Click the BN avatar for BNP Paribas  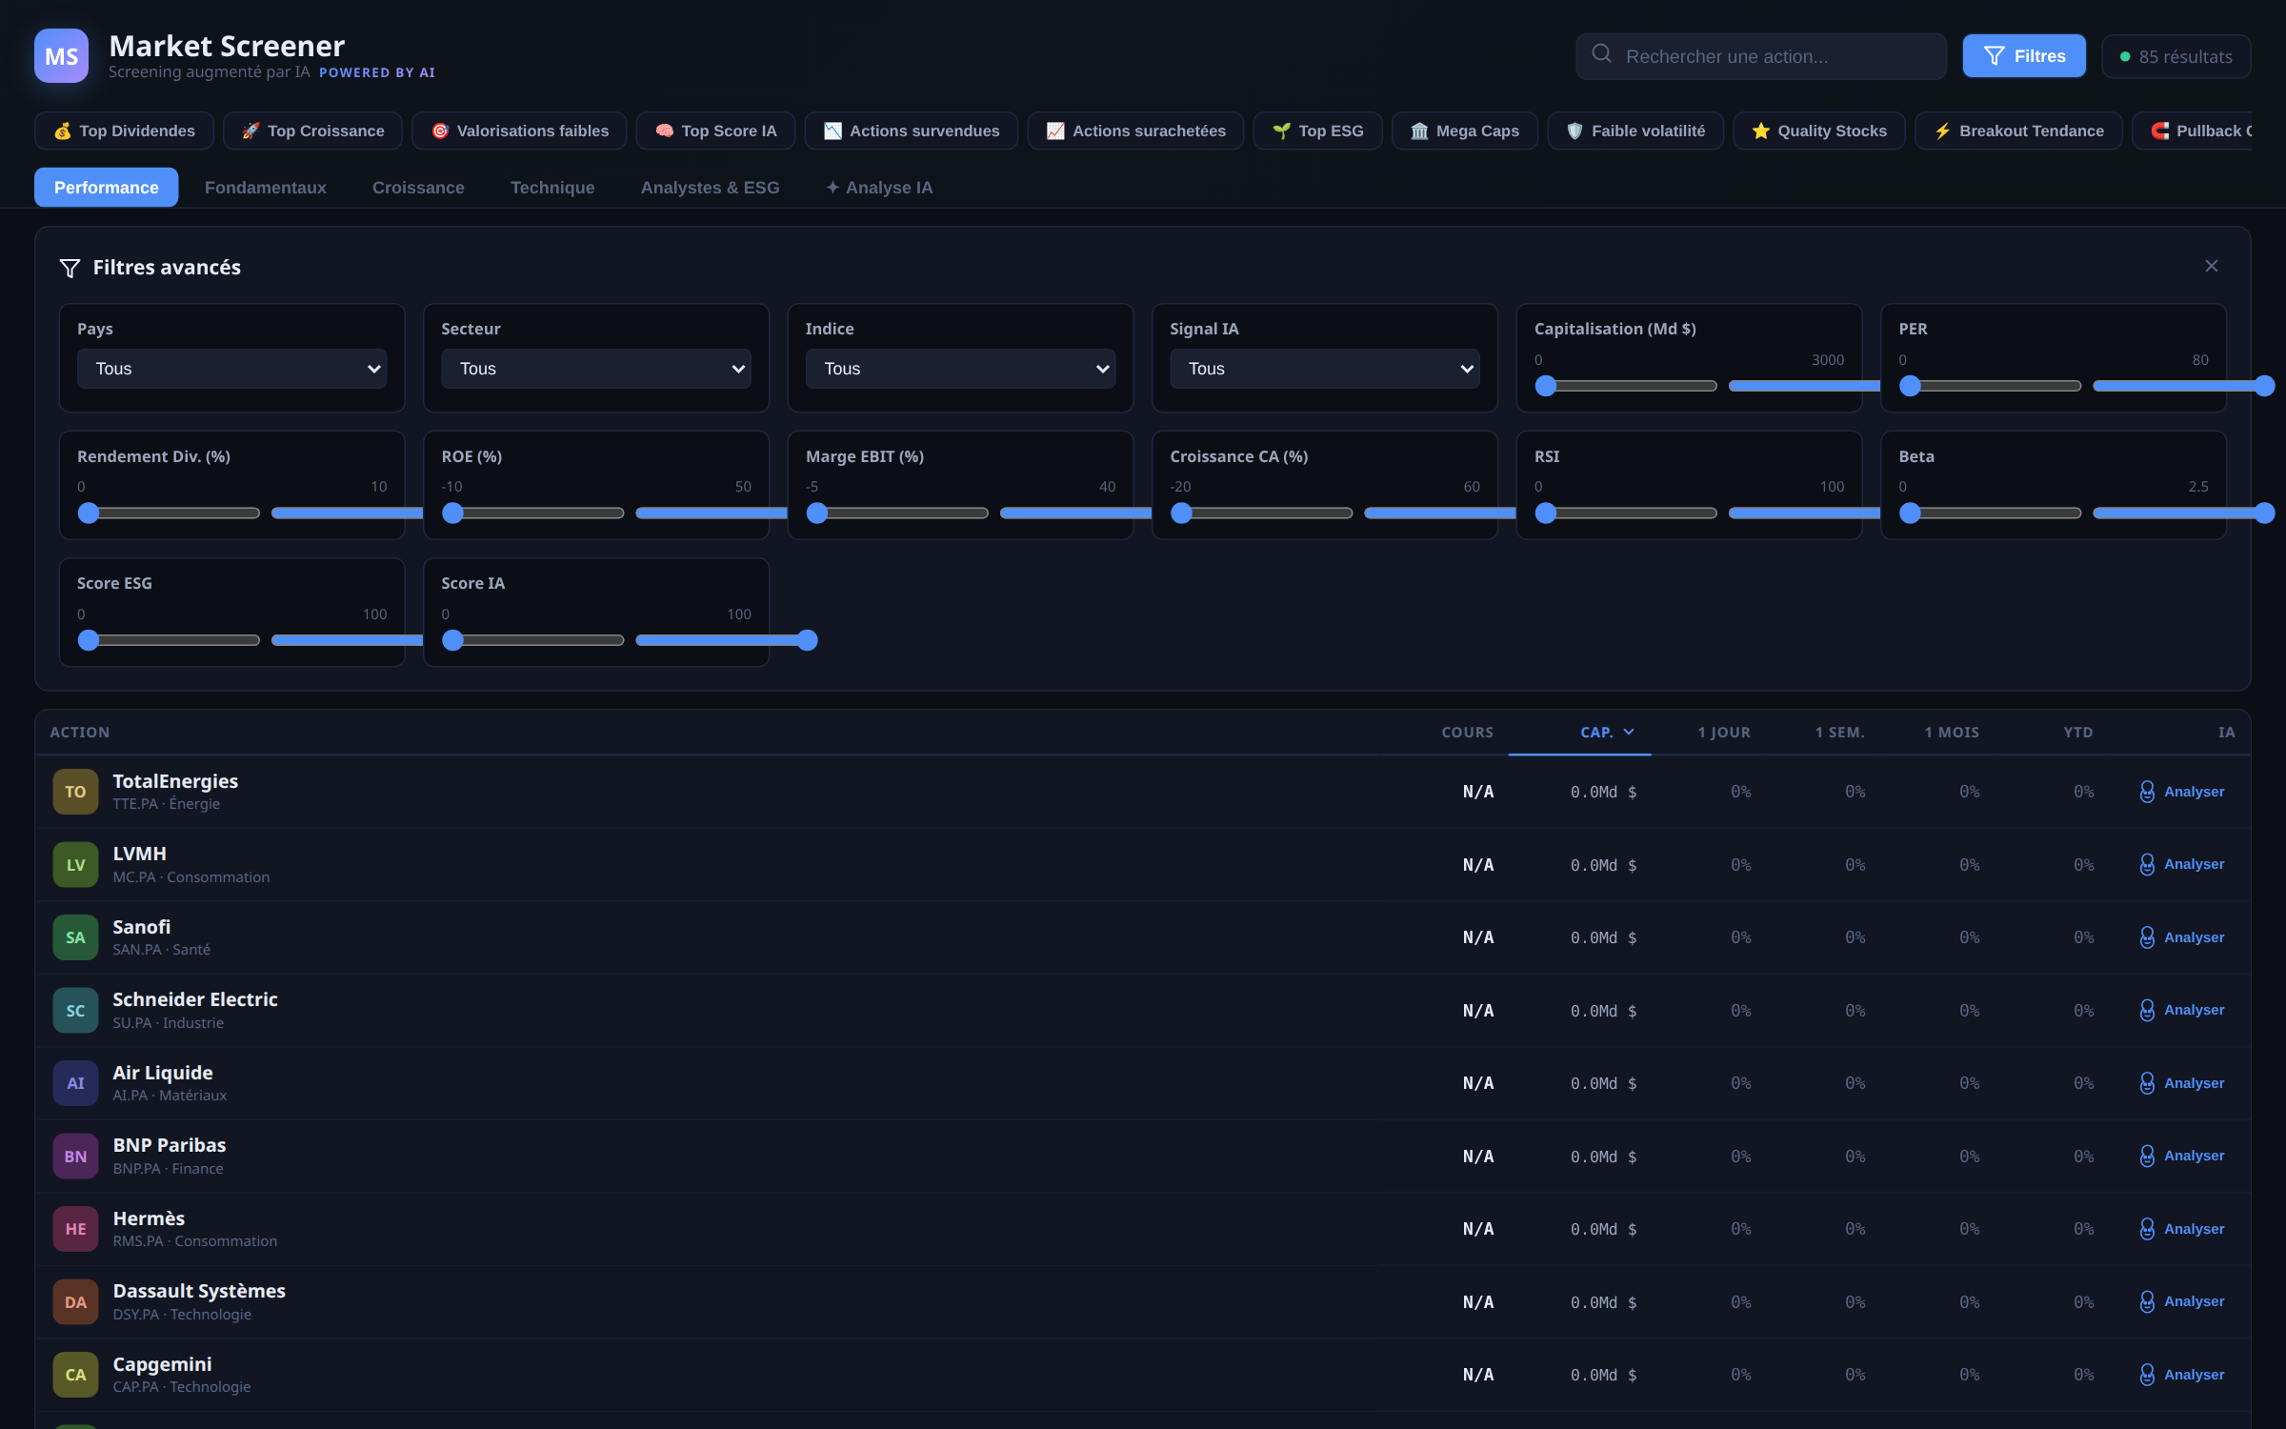tap(75, 1157)
